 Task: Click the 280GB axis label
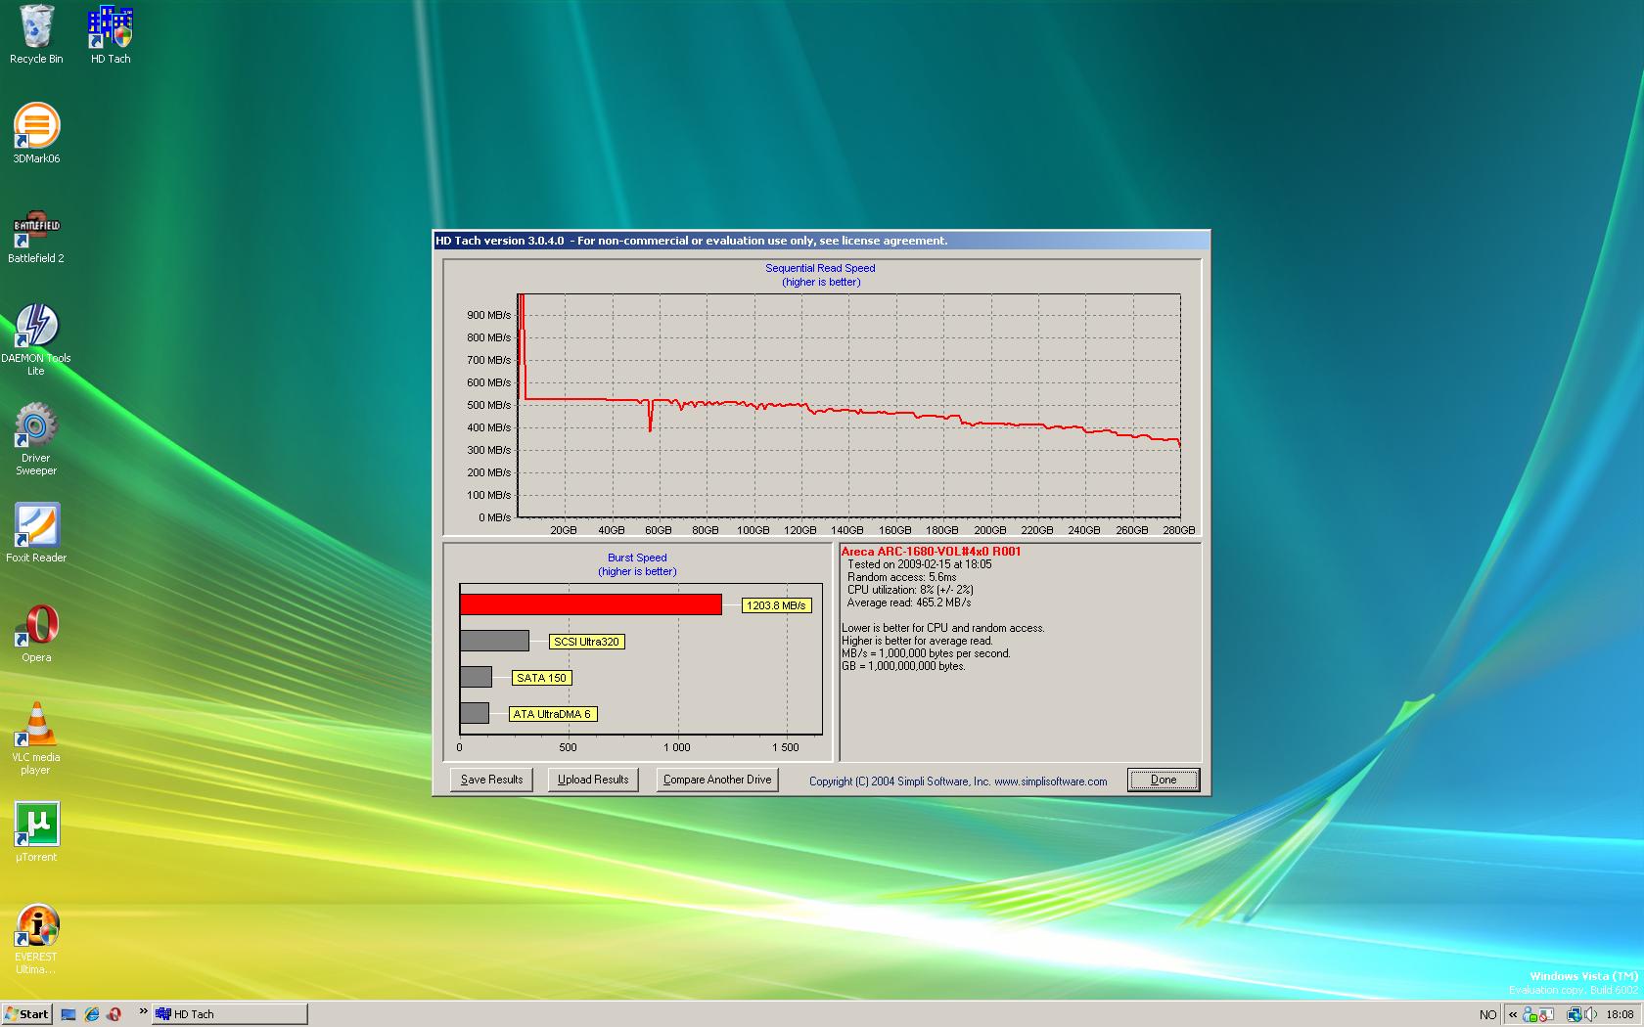click(1178, 530)
